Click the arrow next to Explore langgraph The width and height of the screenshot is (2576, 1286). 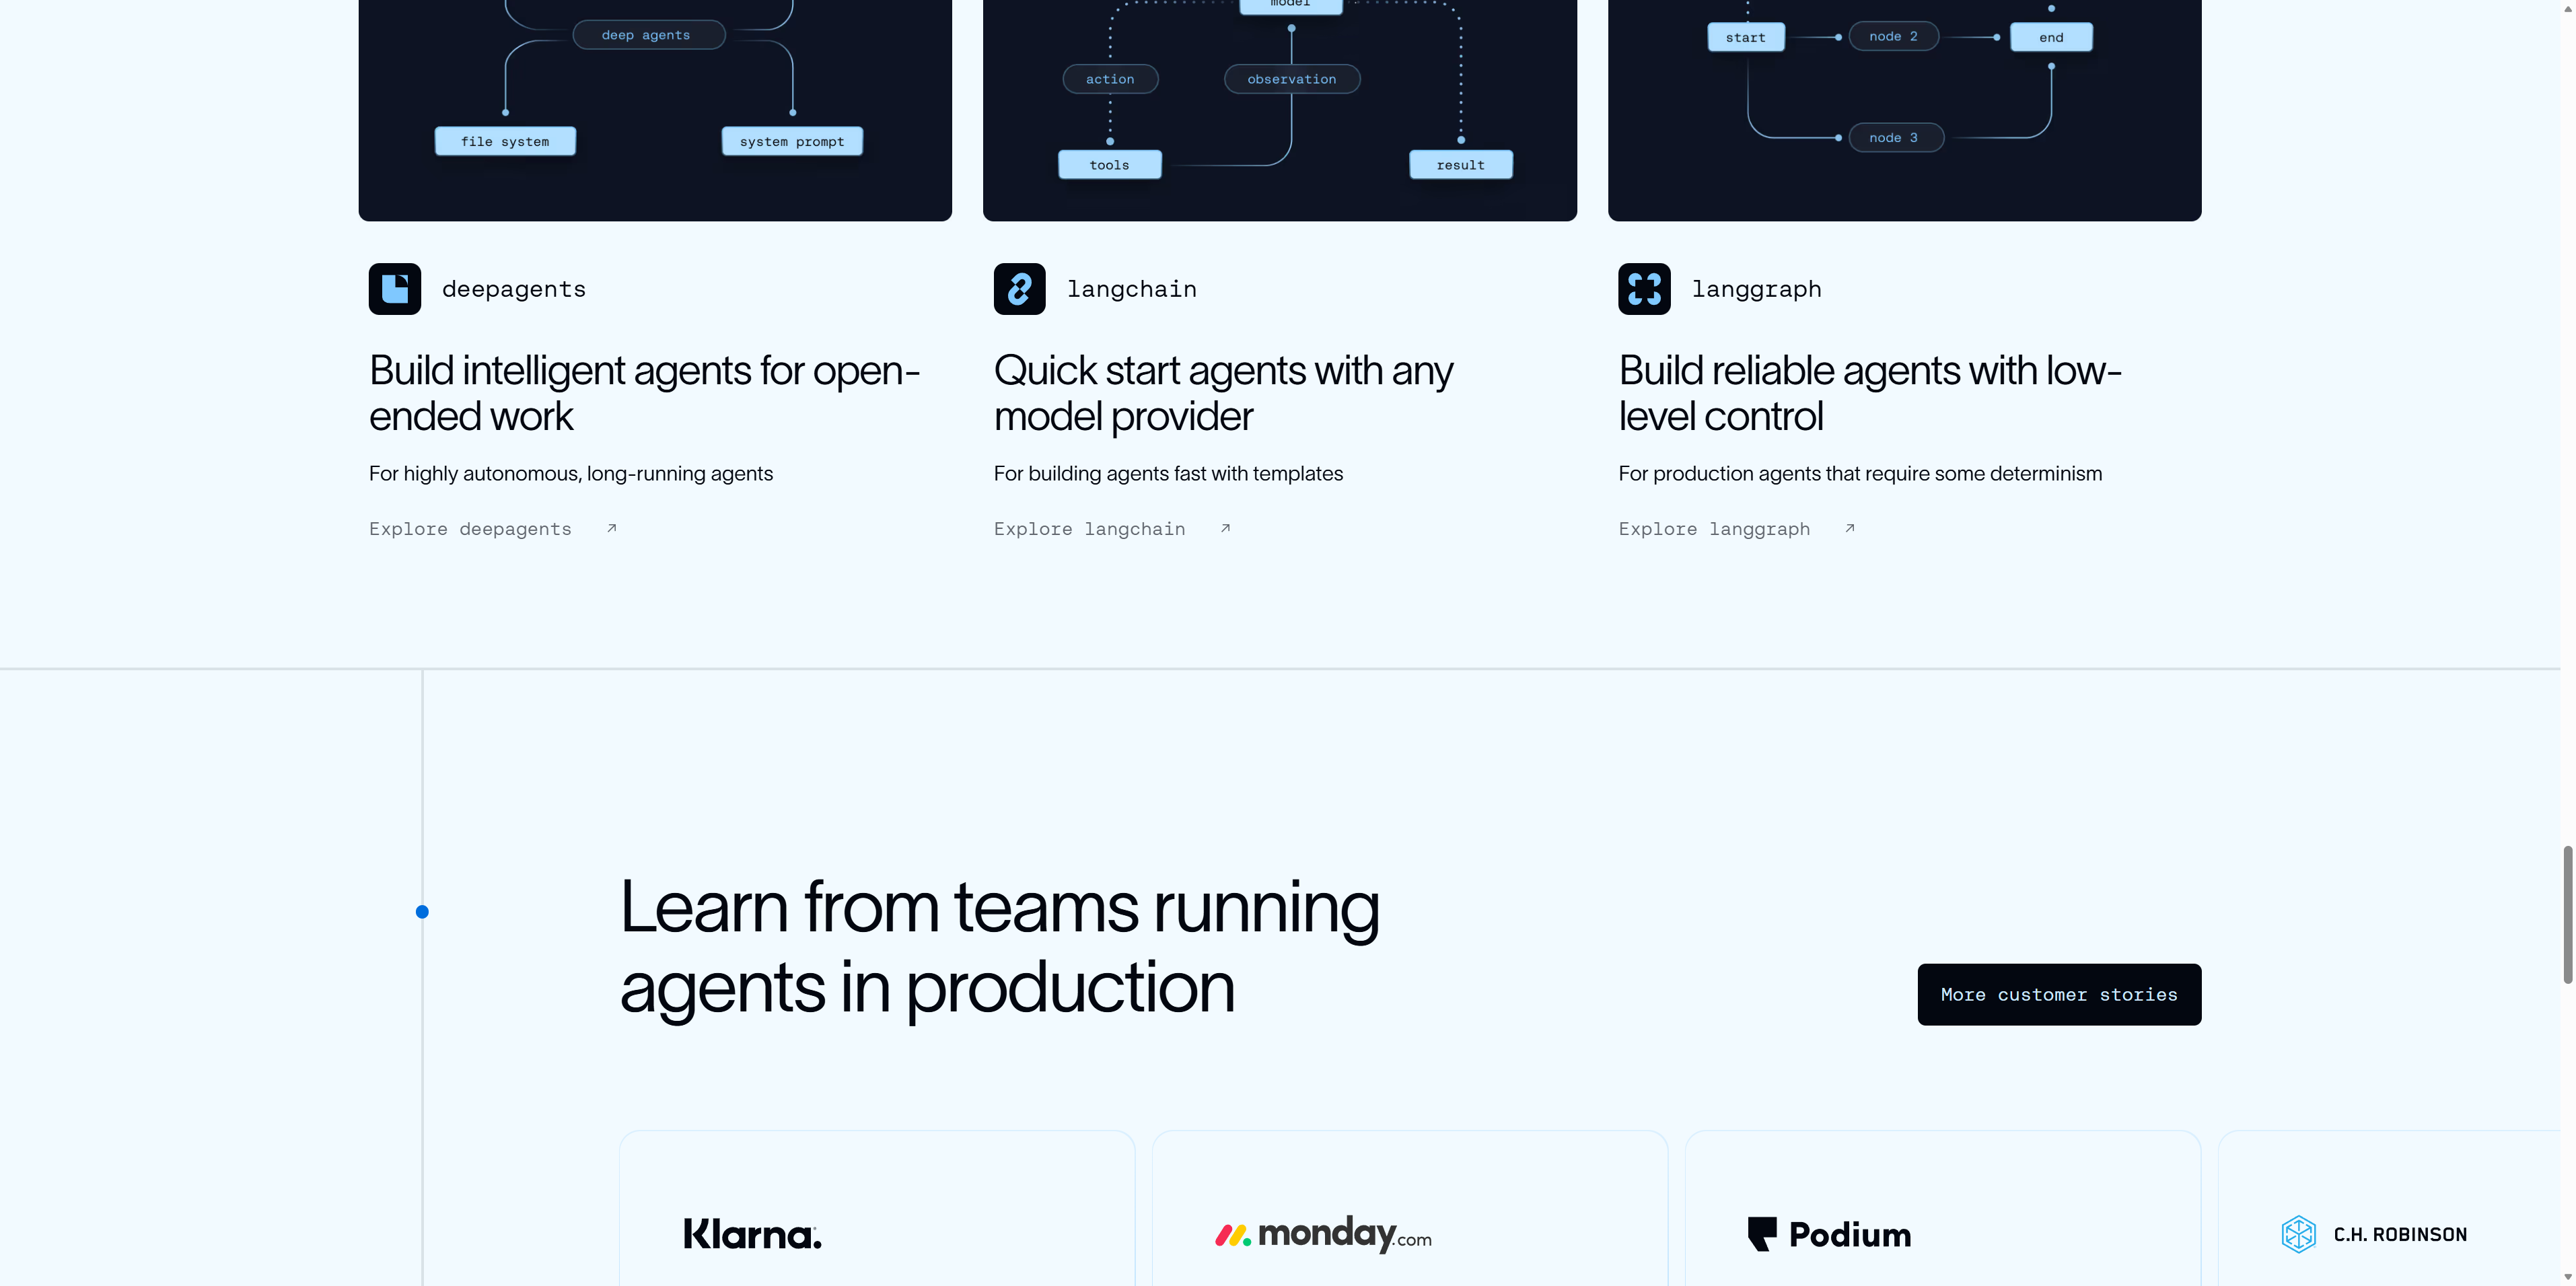(x=1850, y=528)
